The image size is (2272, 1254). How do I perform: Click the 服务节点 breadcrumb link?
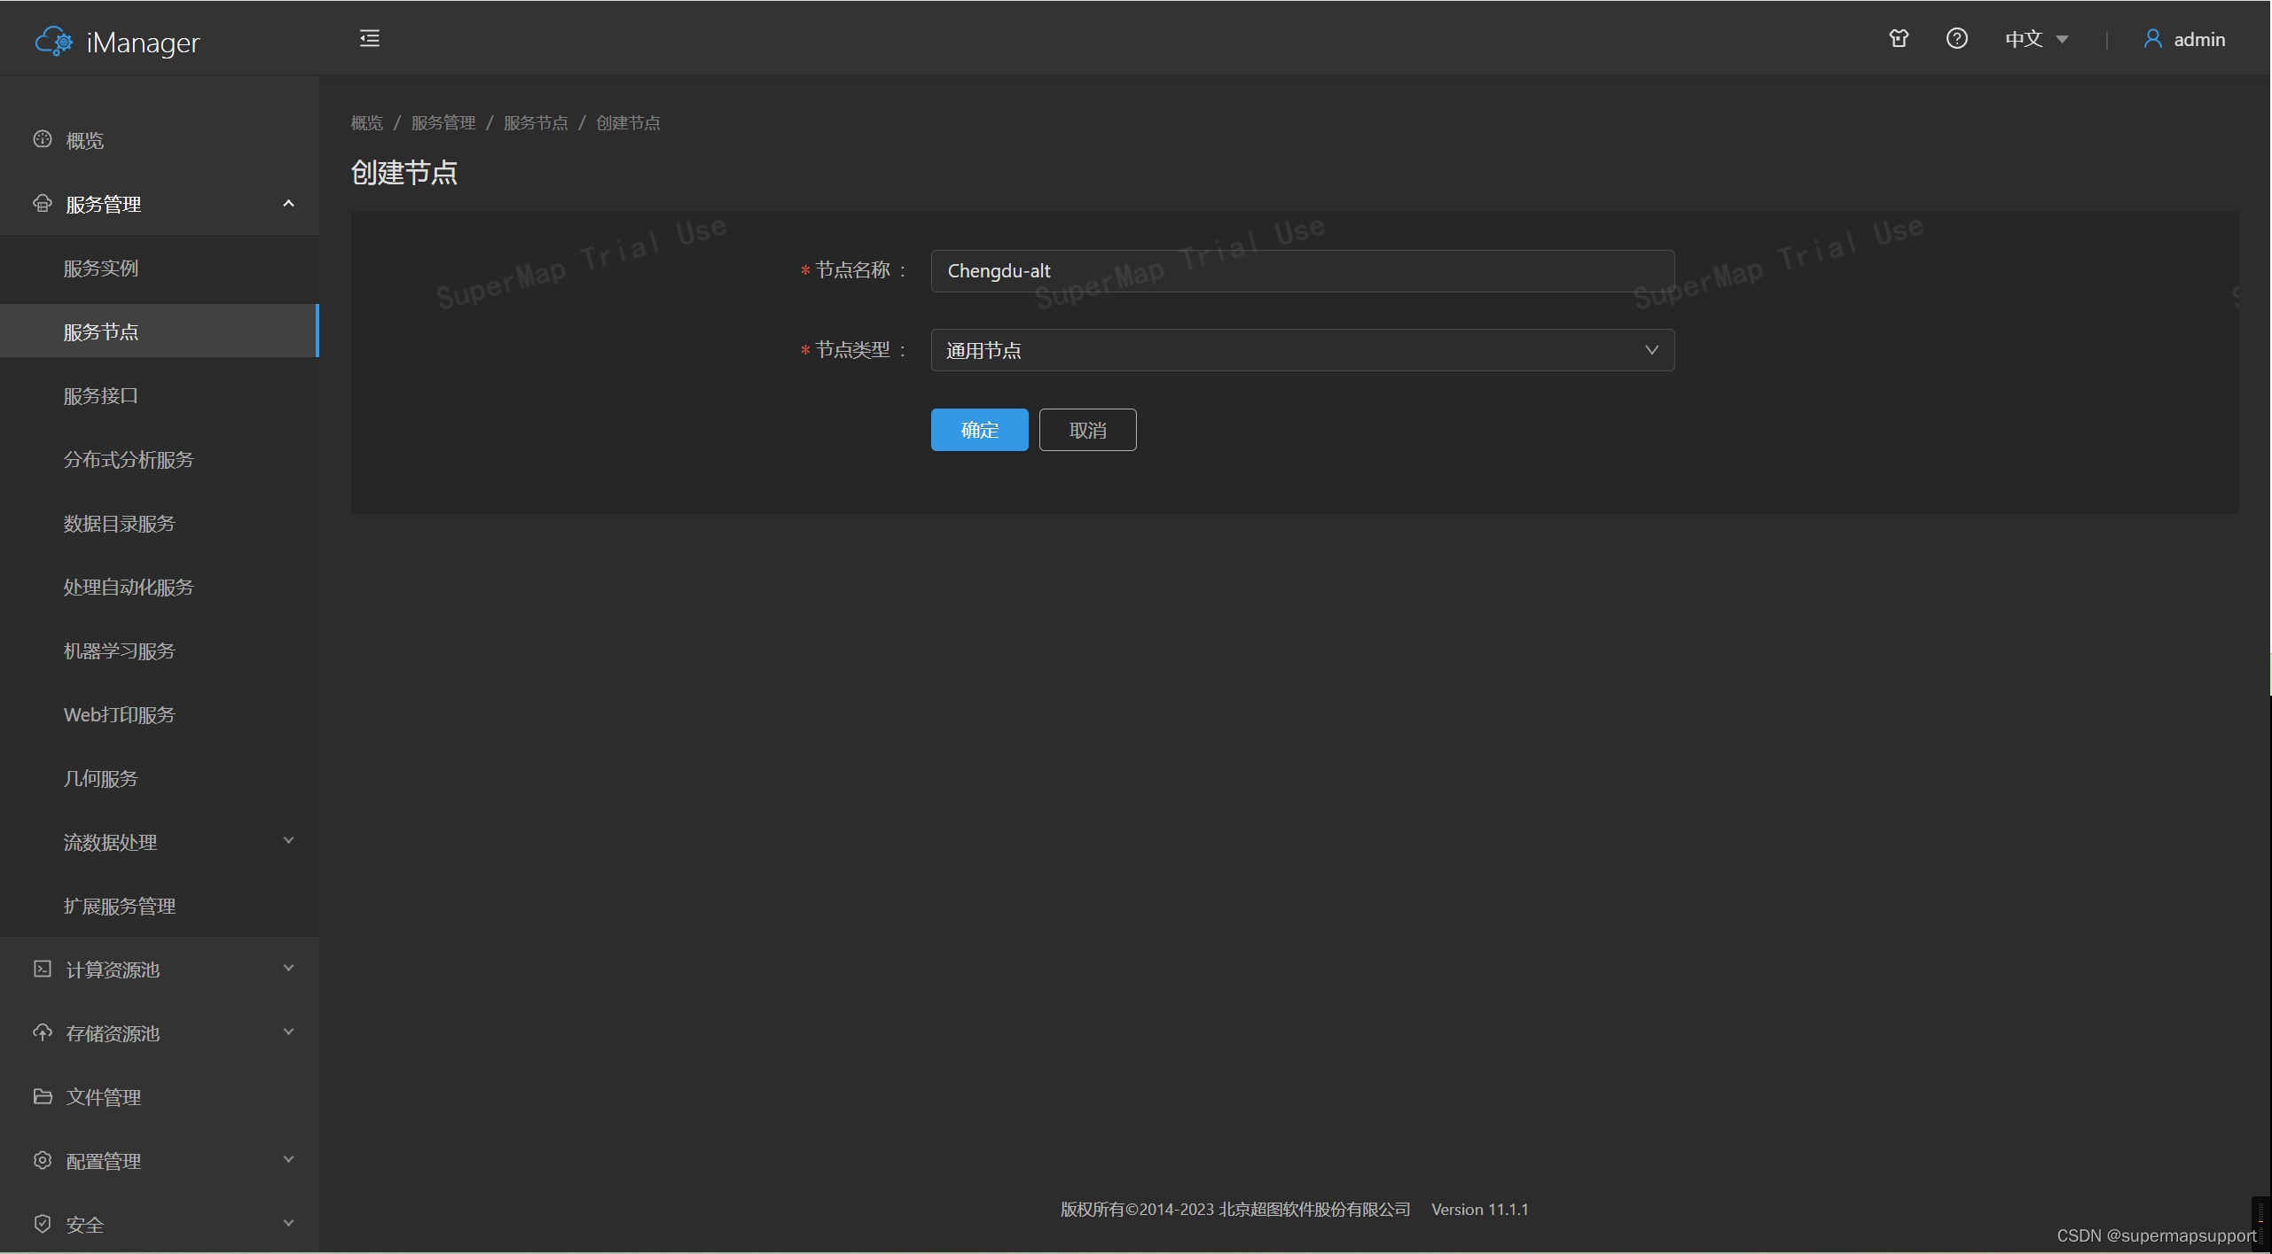tap(536, 123)
